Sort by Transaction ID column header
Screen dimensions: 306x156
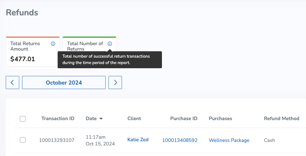click(x=58, y=119)
